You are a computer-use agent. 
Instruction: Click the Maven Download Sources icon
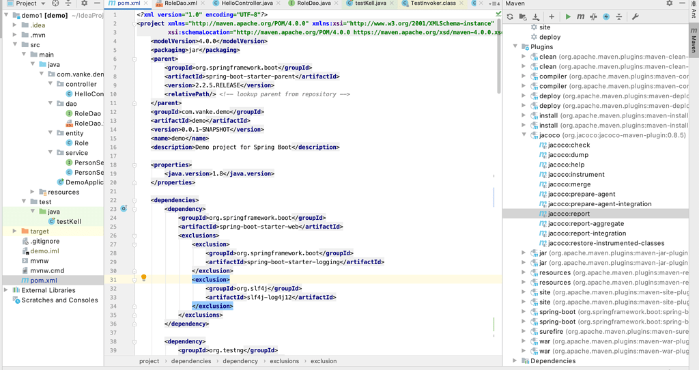(536, 16)
